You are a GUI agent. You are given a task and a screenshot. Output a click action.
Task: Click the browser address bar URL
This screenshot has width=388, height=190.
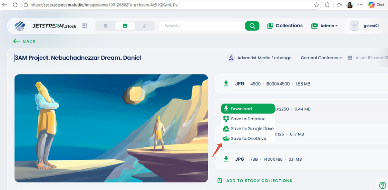point(104,5)
